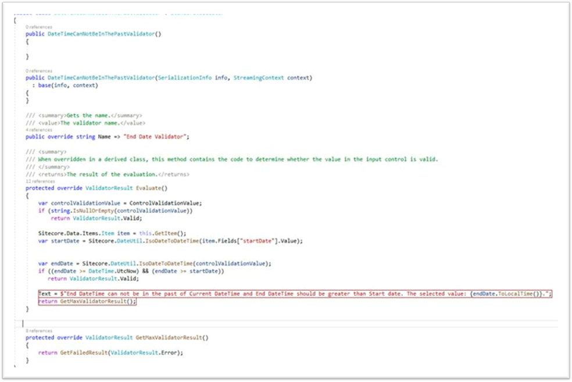Click the Text assignment statement

(295, 294)
